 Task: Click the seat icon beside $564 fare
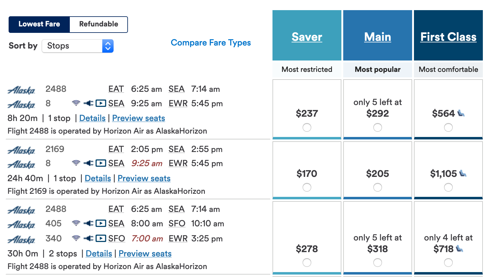pos(461,113)
